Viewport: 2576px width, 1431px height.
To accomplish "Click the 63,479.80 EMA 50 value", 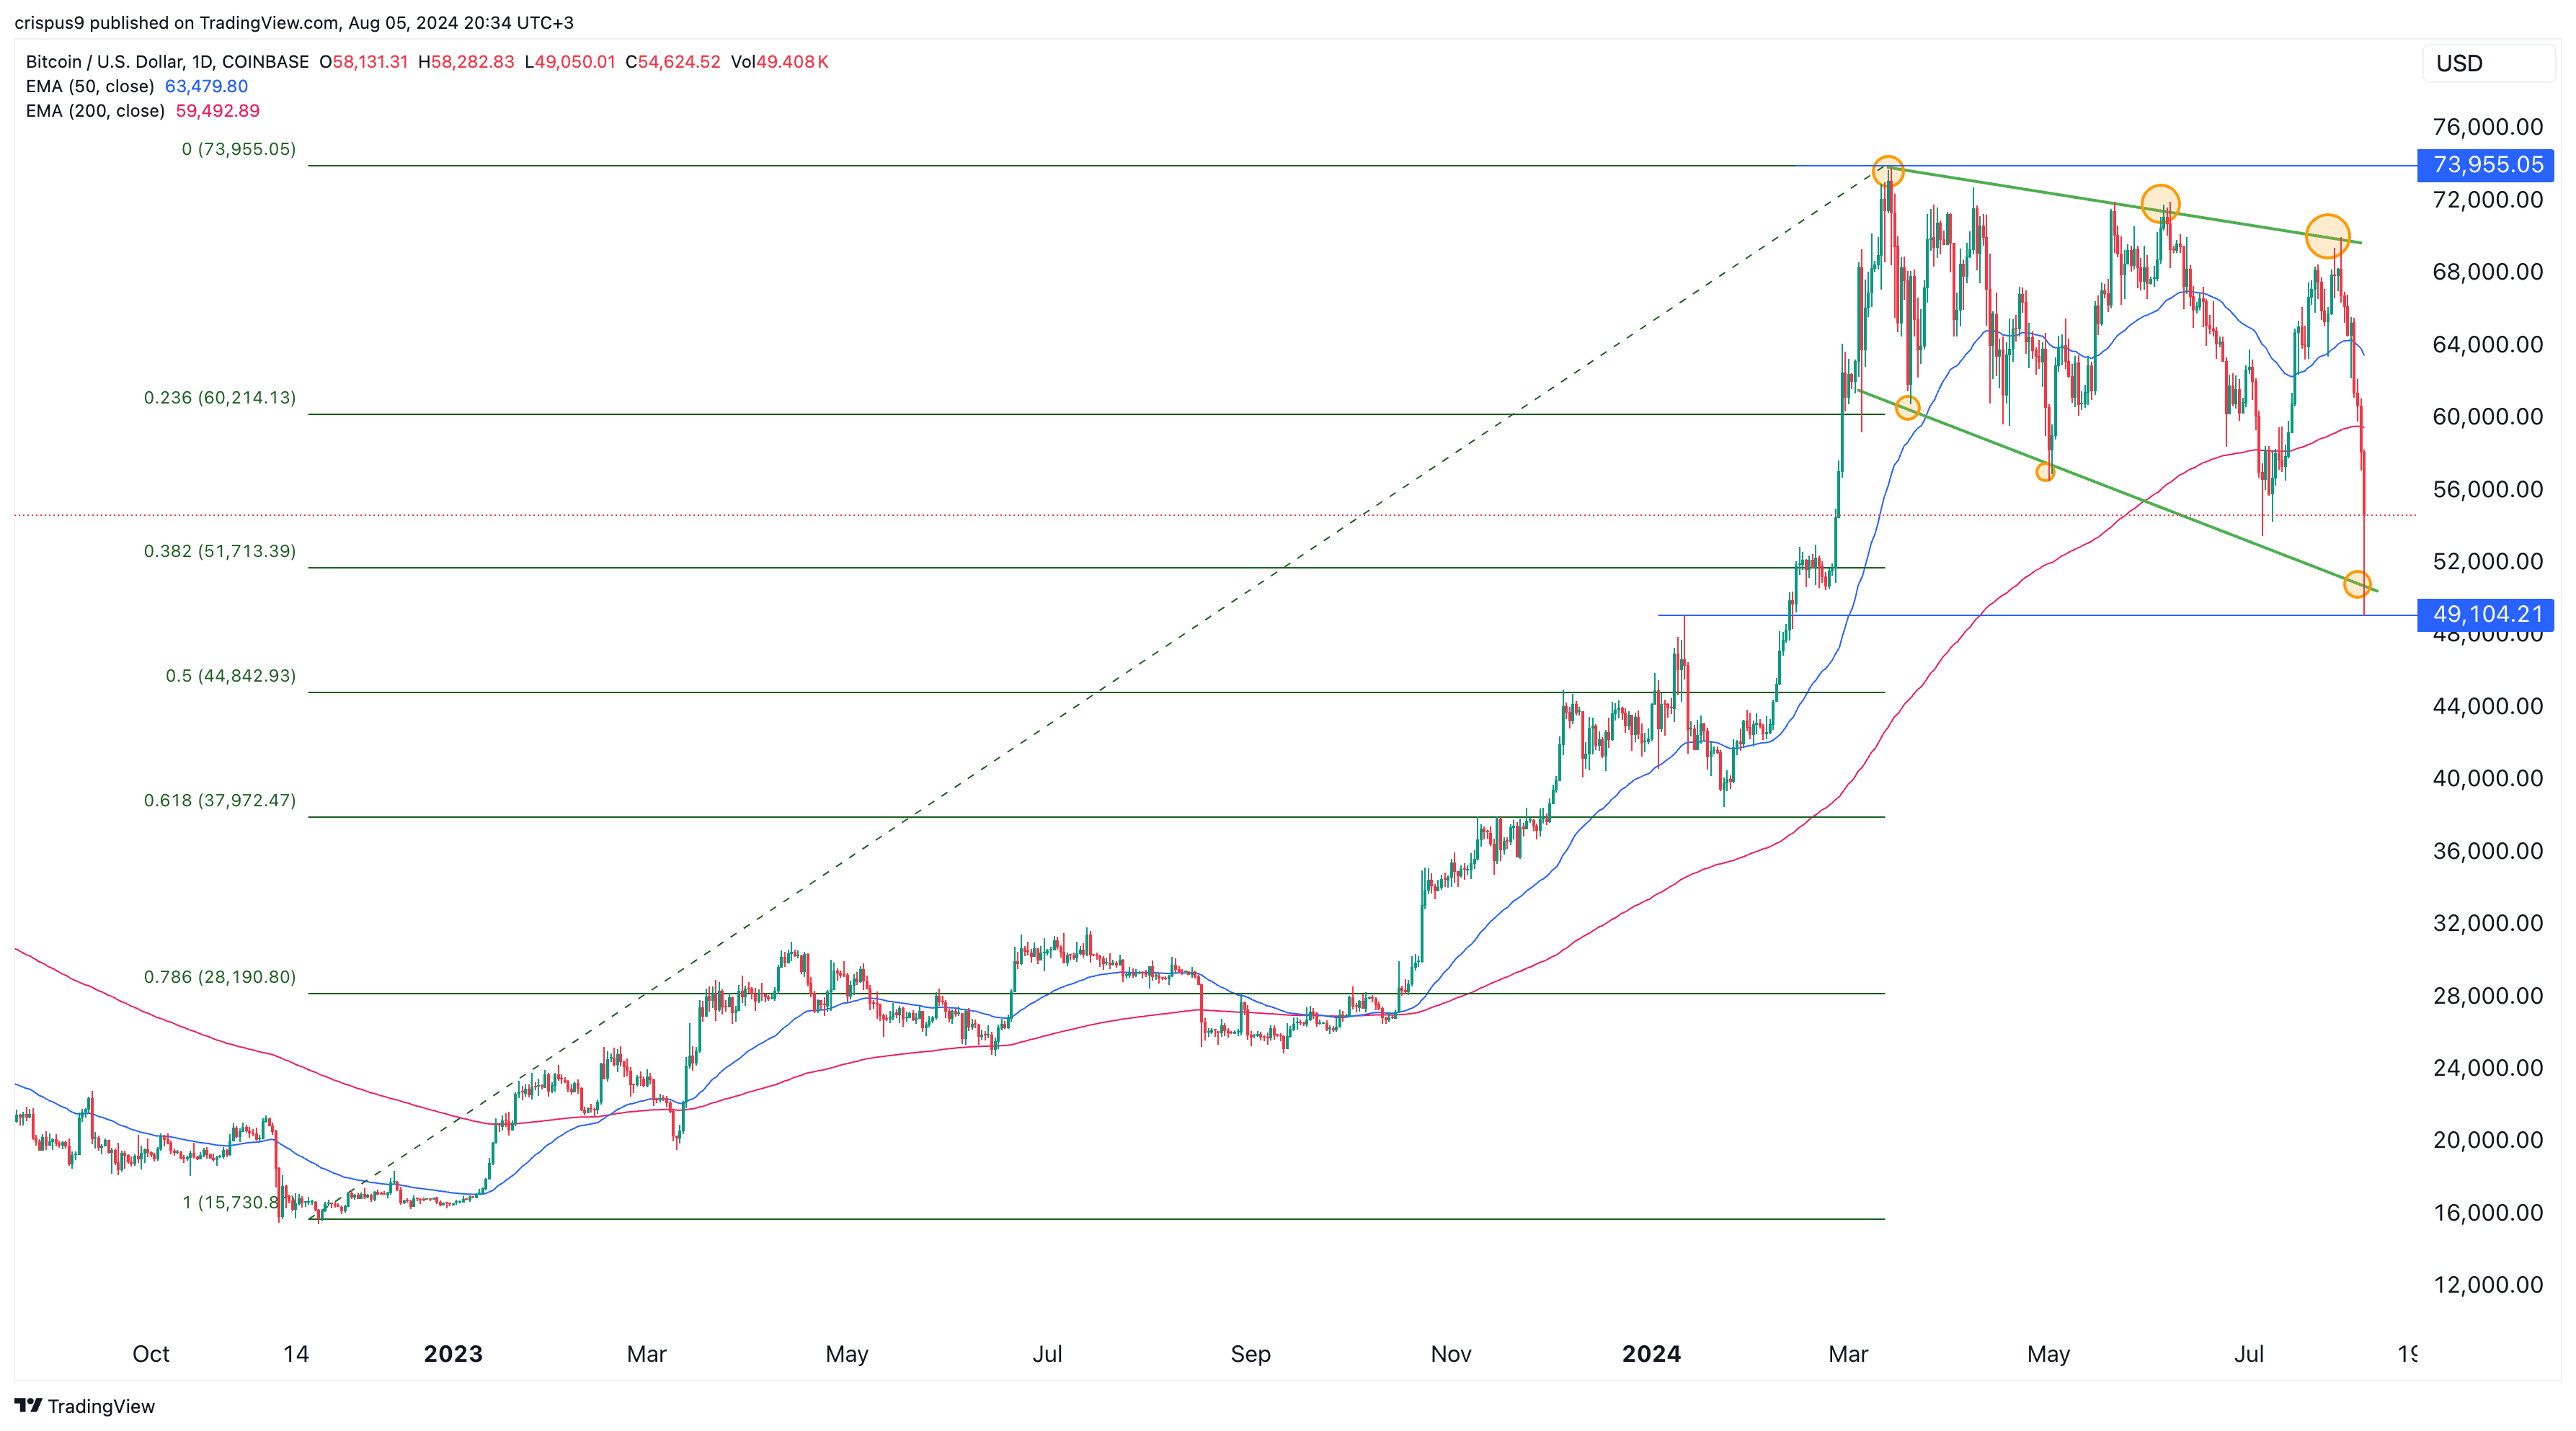I will pyautogui.click(x=206, y=86).
